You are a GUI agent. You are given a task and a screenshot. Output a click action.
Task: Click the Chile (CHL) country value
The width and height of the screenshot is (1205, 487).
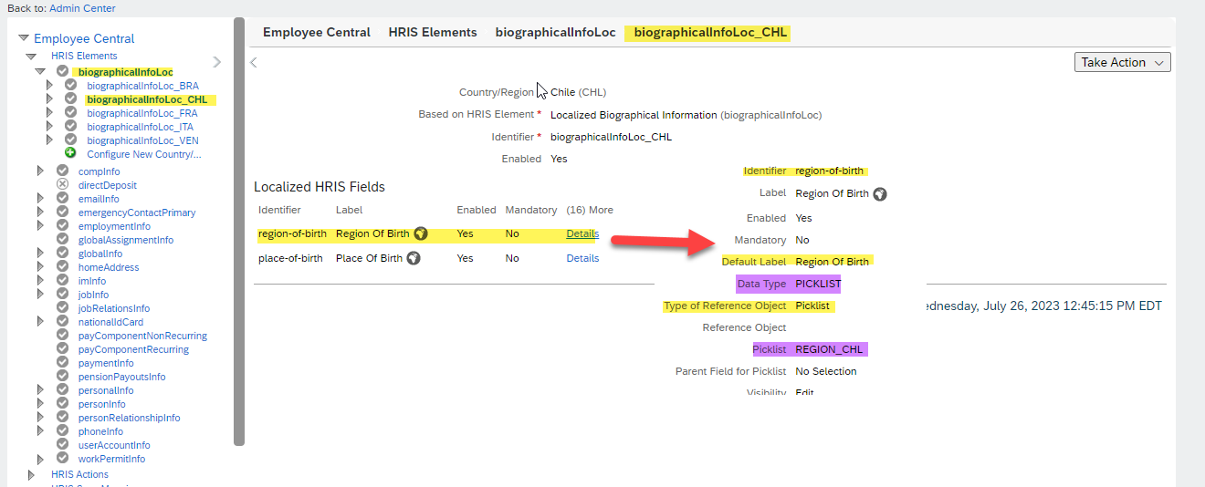[578, 92]
